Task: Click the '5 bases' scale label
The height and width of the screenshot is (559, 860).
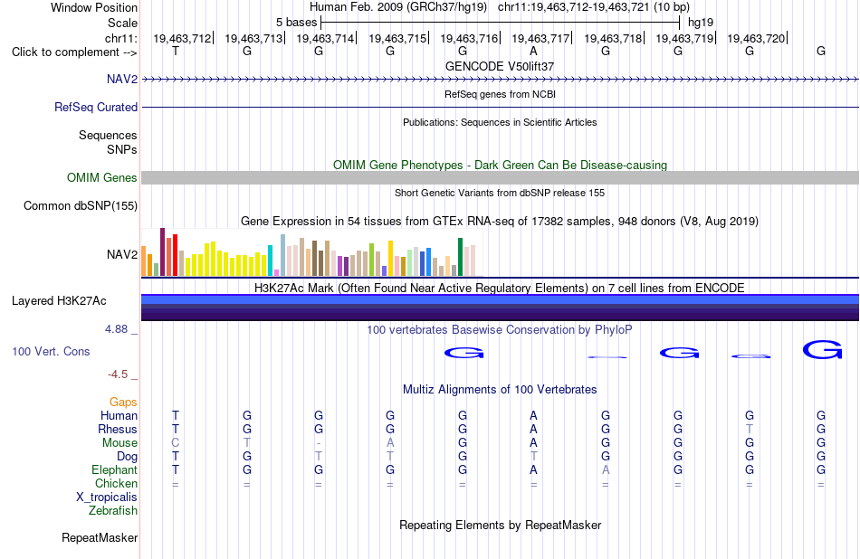Action: 296,23
